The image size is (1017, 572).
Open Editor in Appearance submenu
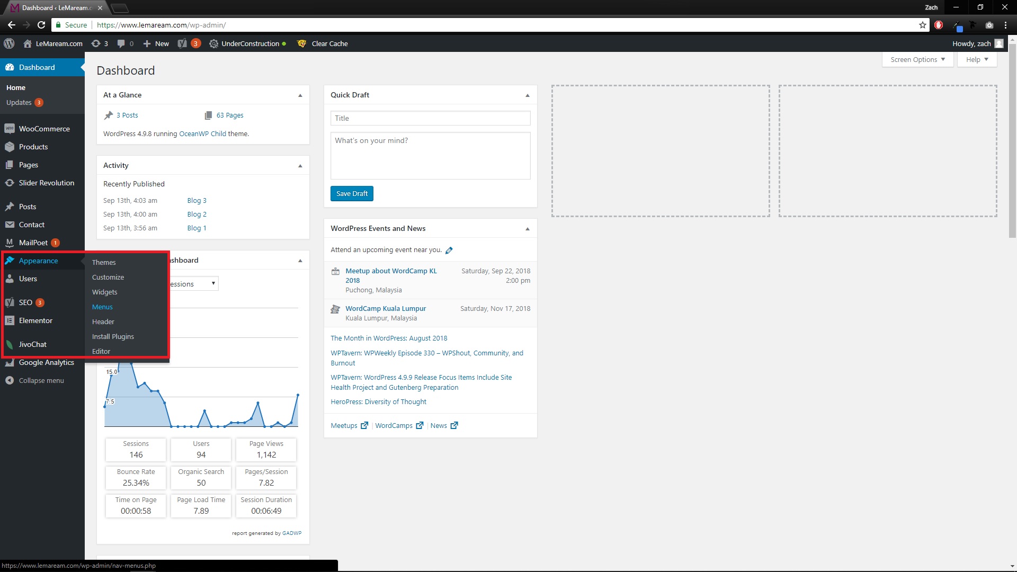tap(101, 351)
